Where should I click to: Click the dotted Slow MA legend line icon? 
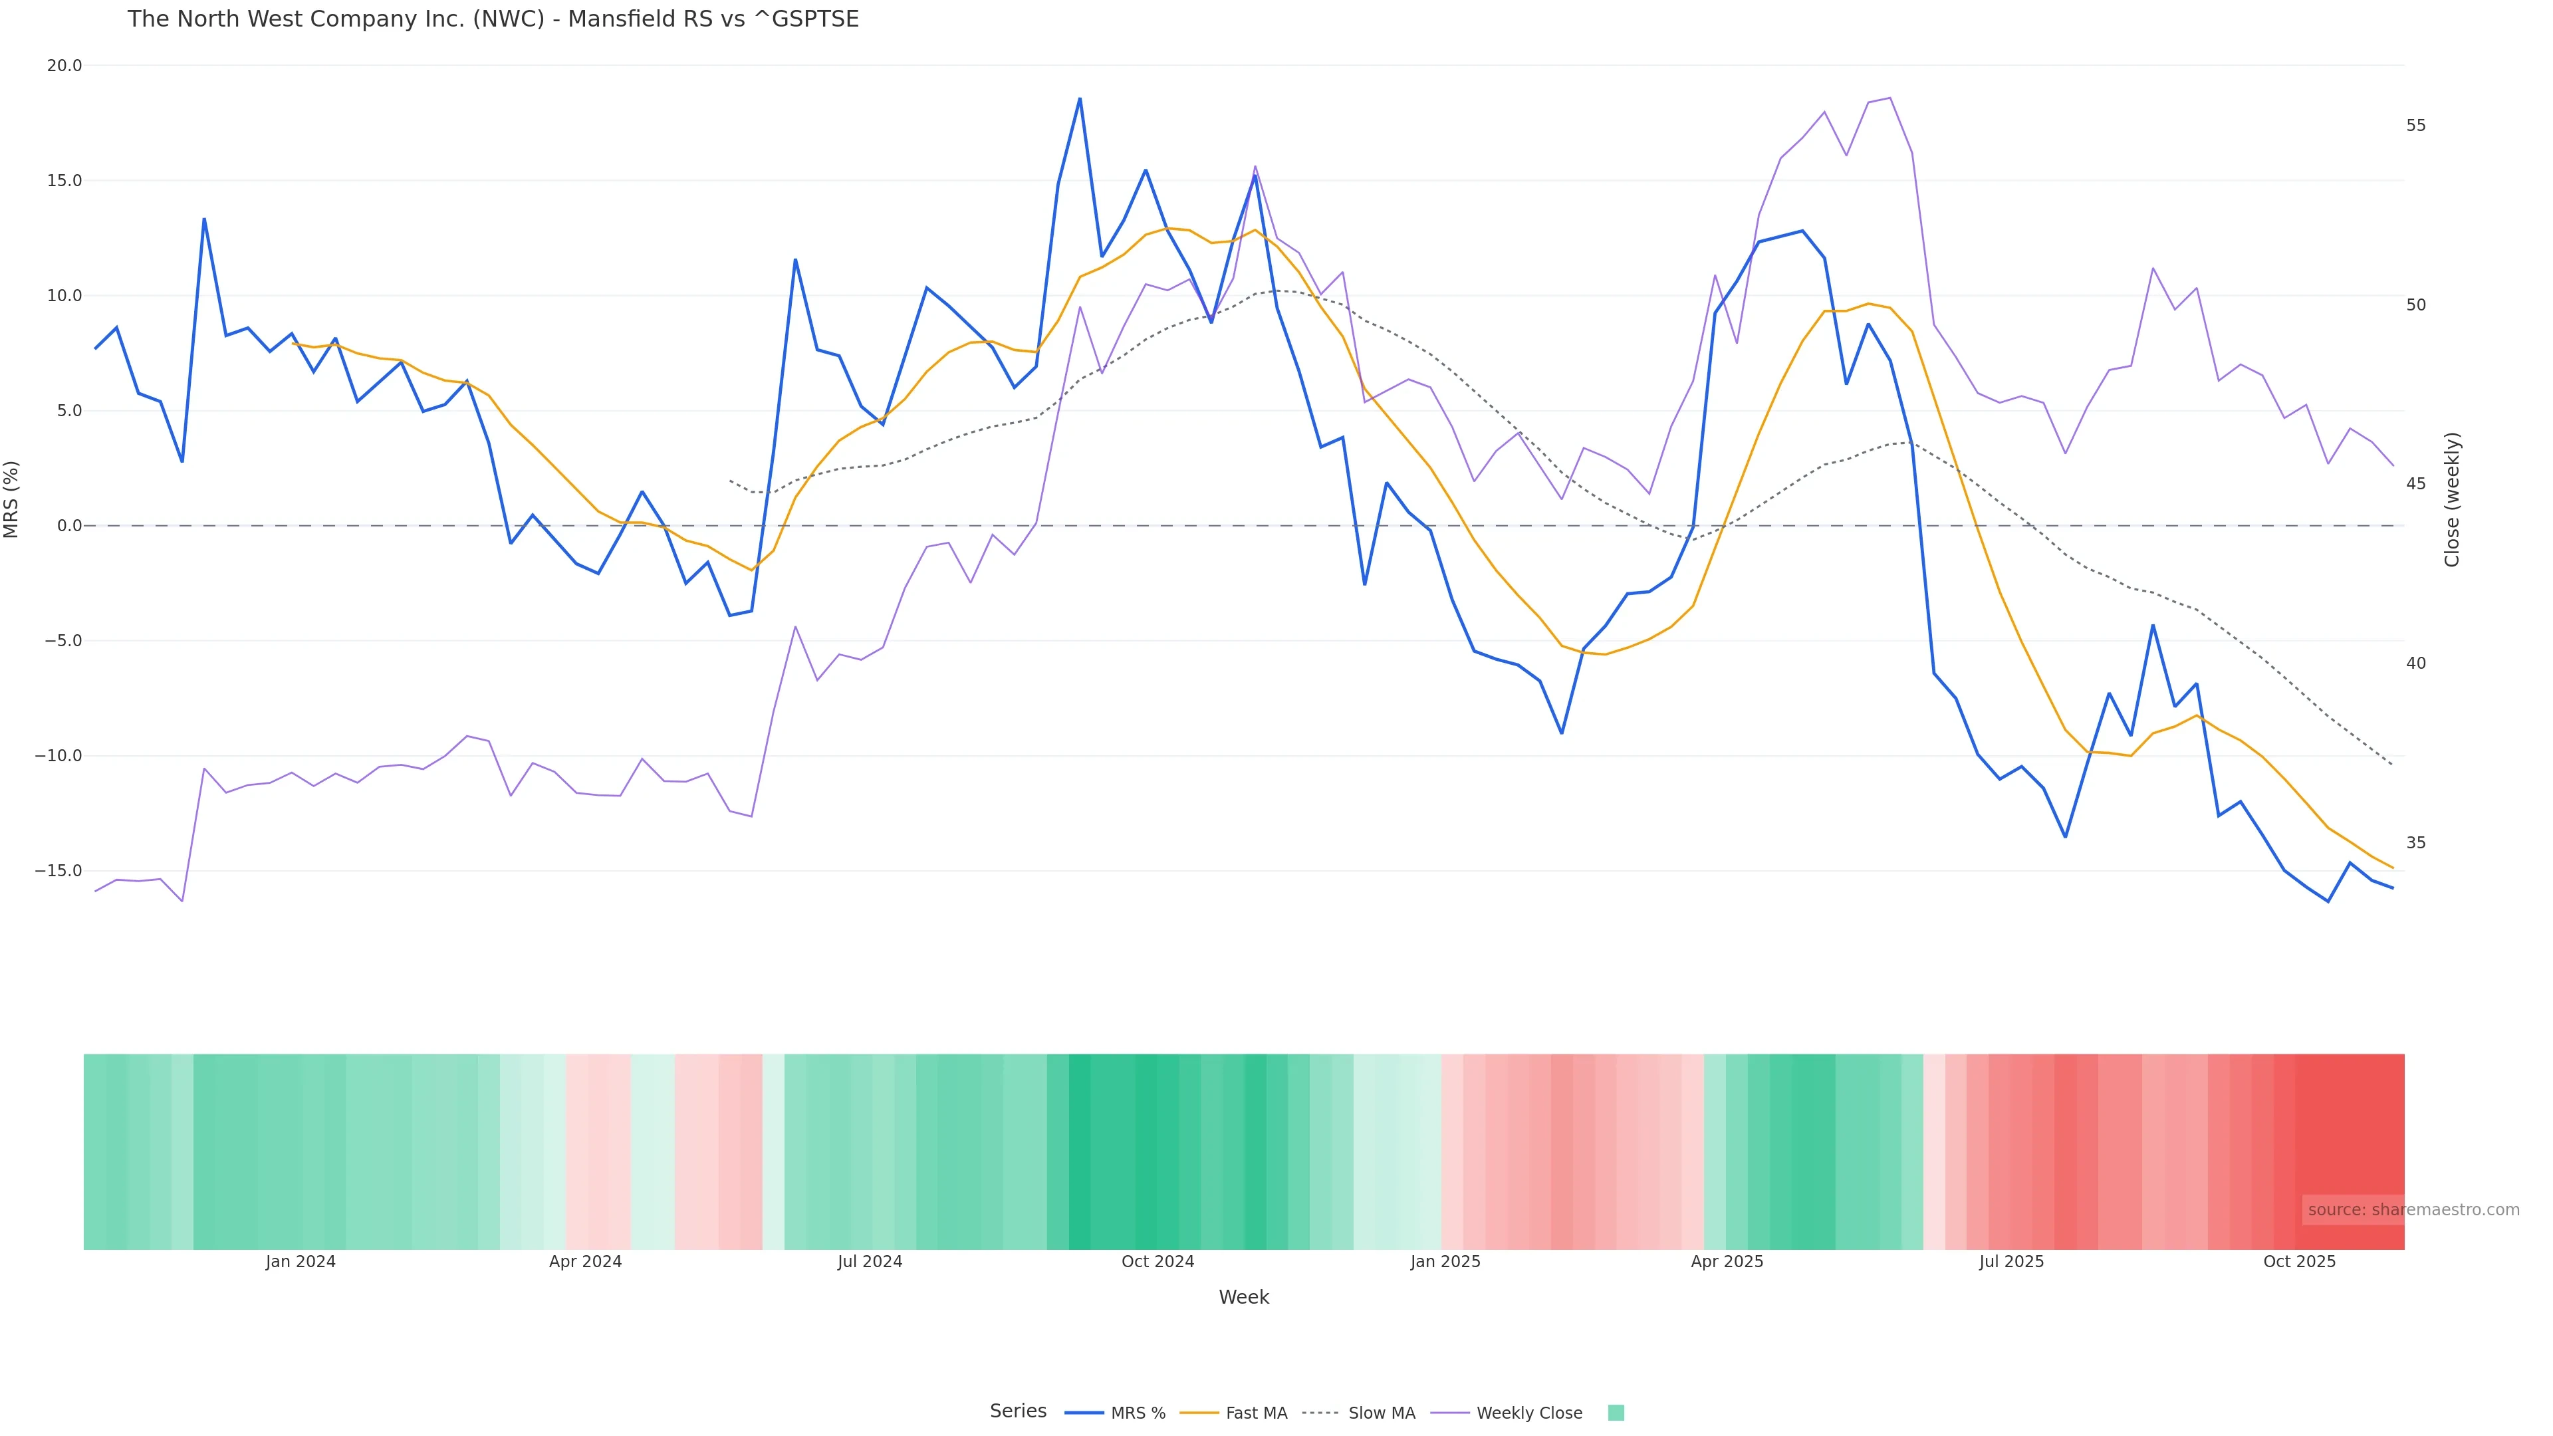pos(1320,1413)
